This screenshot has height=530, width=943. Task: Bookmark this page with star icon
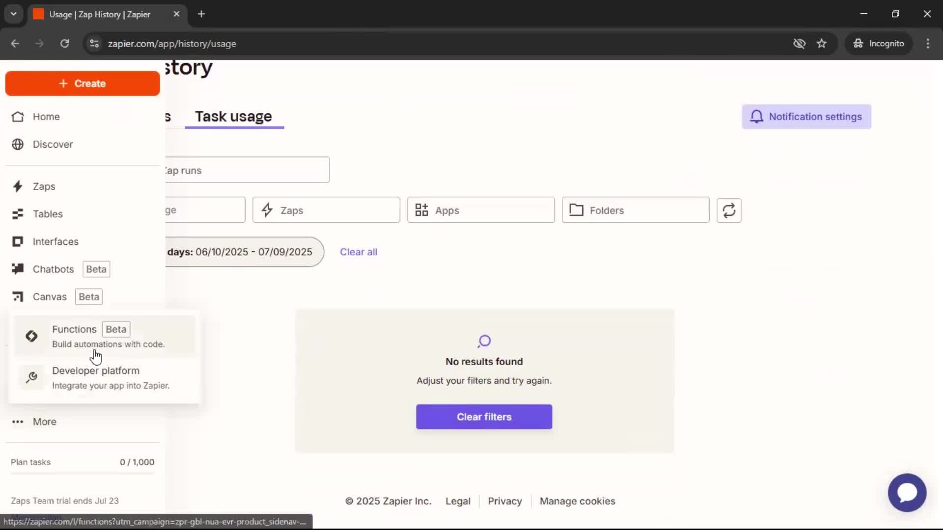tap(822, 44)
